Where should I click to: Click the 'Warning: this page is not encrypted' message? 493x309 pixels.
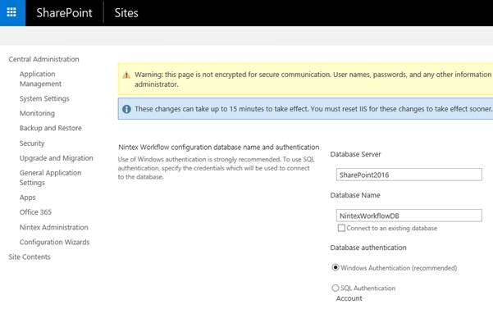(x=313, y=80)
